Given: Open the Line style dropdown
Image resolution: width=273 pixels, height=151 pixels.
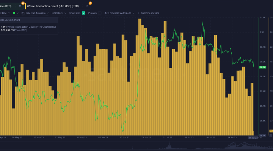Looking at the screenshot, I should pyautogui.click(x=5, y=13).
